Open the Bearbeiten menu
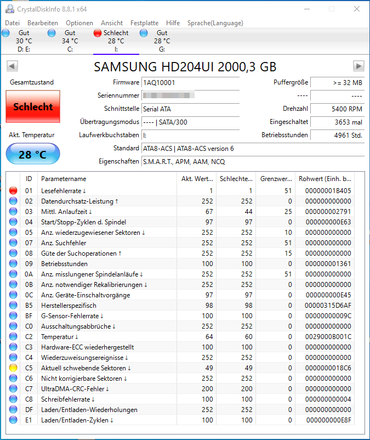This screenshot has height=440, width=370. pos(43,23)
